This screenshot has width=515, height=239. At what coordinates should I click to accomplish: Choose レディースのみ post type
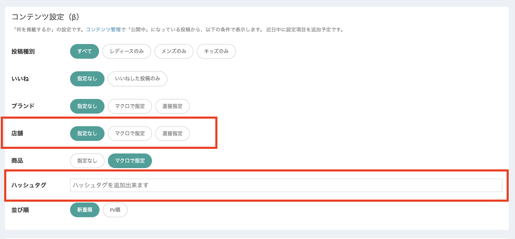(127, 51)
